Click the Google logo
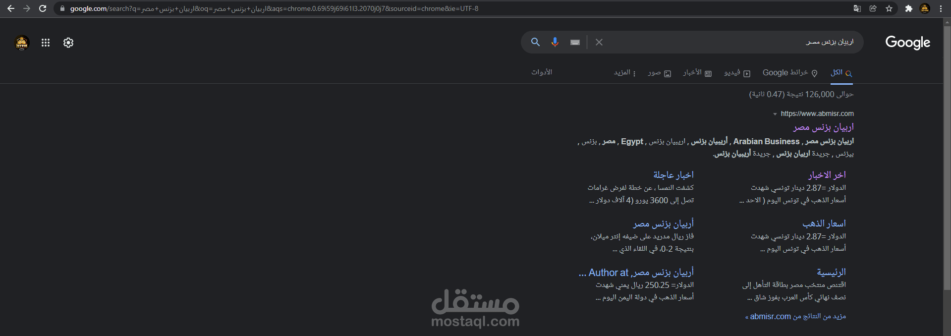The image size is (951, 336). coord(908,42)
